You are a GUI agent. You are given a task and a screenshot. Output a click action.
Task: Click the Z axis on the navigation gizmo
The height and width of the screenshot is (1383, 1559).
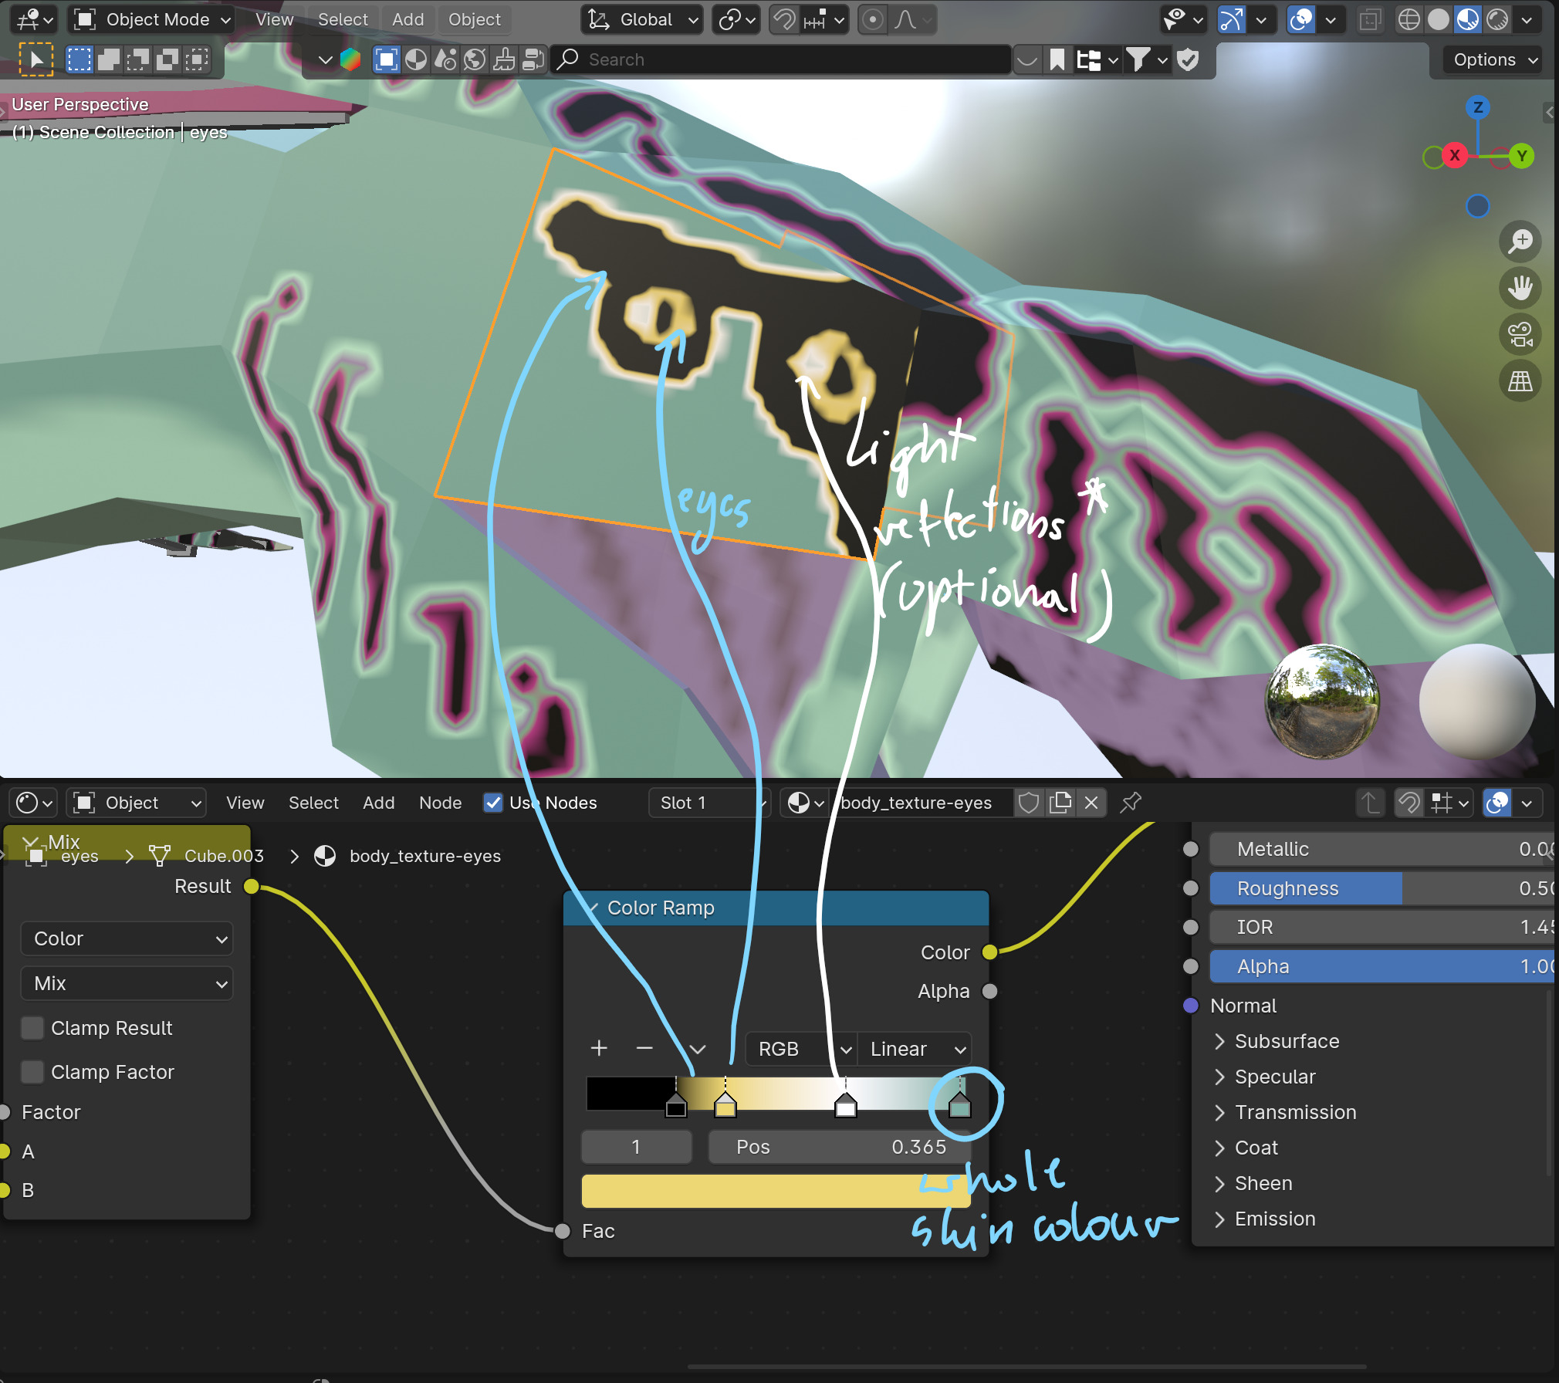(x=1478, y=107)
